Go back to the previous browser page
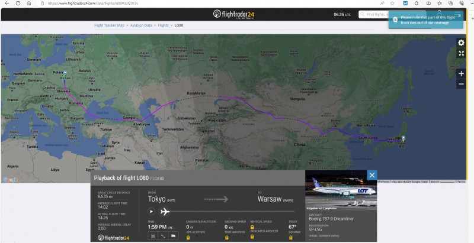 (7, 4)
